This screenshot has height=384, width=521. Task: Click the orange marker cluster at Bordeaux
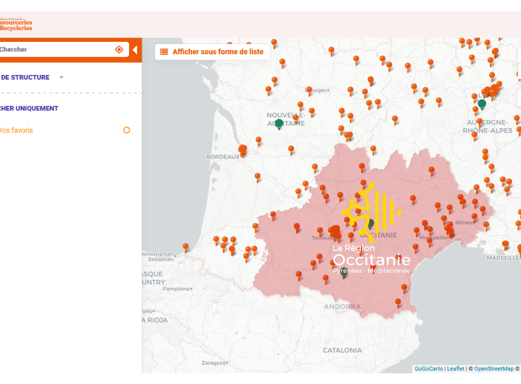pyautogui.click(x=242, y=149)
